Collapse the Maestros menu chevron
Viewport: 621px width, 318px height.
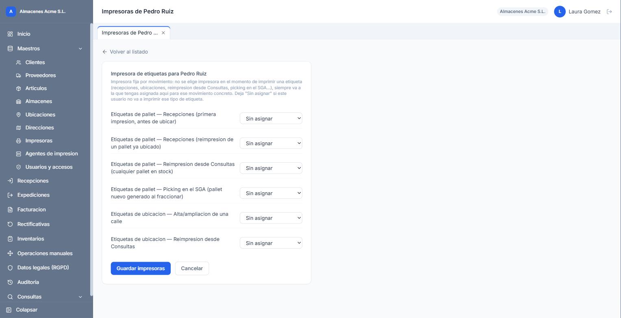[x=80, y=49]
